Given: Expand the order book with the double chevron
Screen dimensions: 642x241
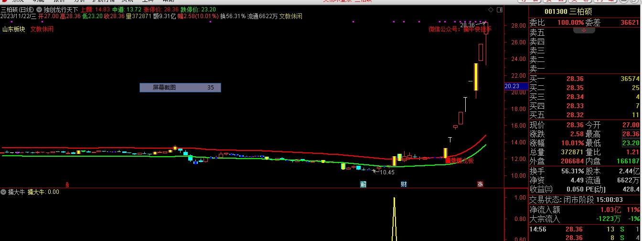Looking at the screenshot, I should [x=584, y=30].
